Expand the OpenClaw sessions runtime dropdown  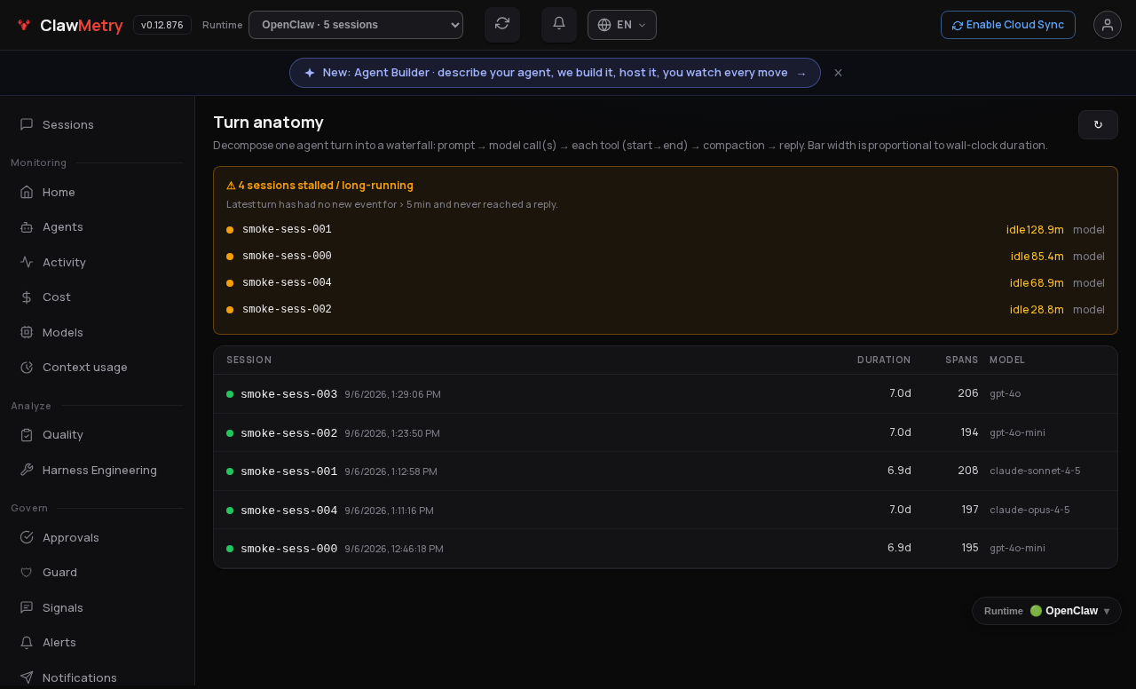pos(356,25)
